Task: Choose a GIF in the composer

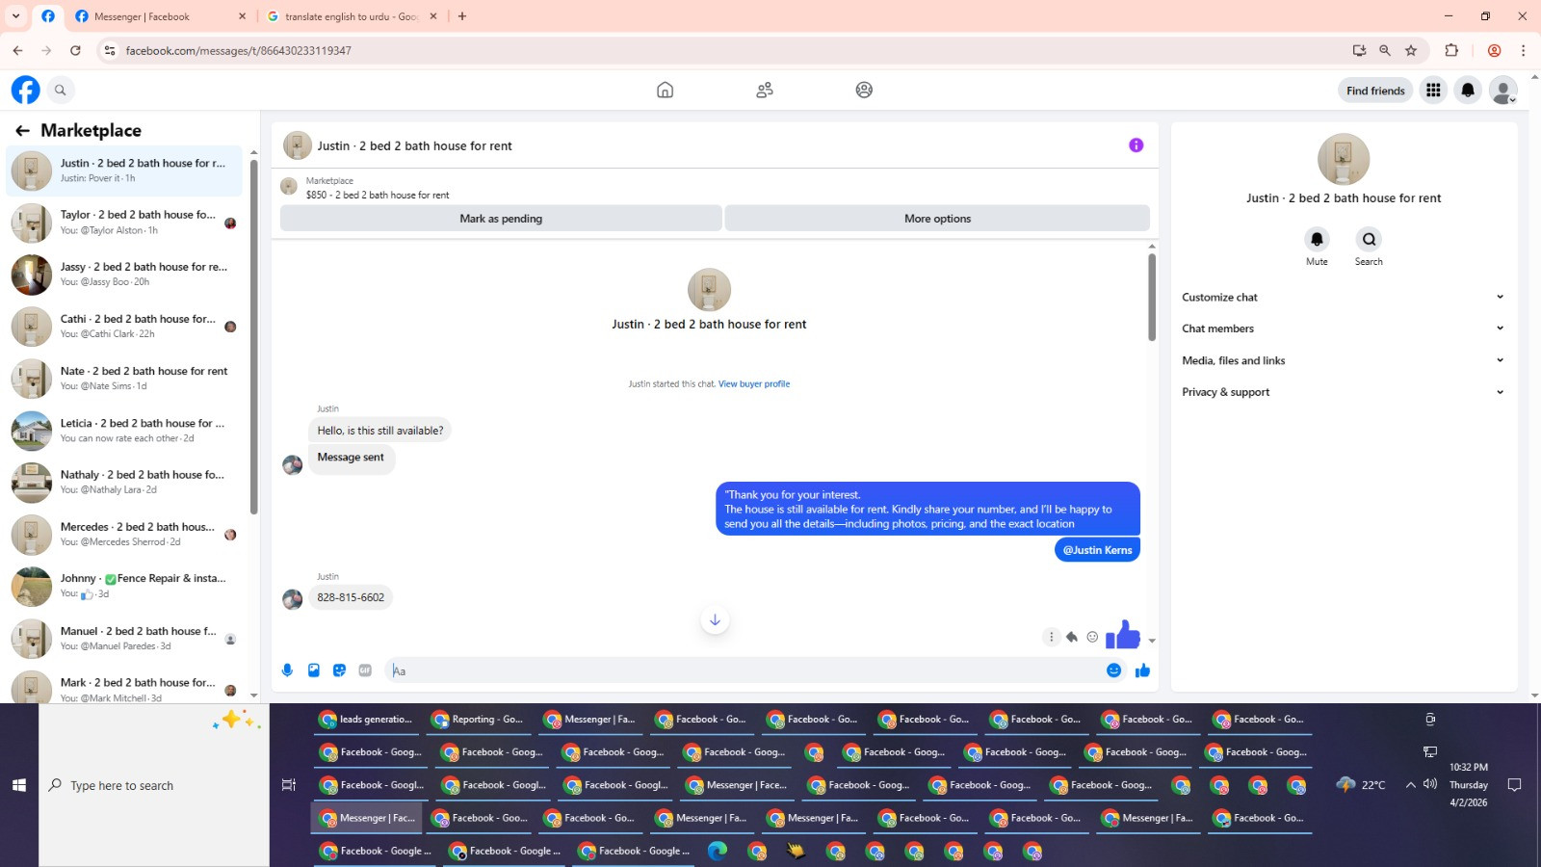Action: 365,670
